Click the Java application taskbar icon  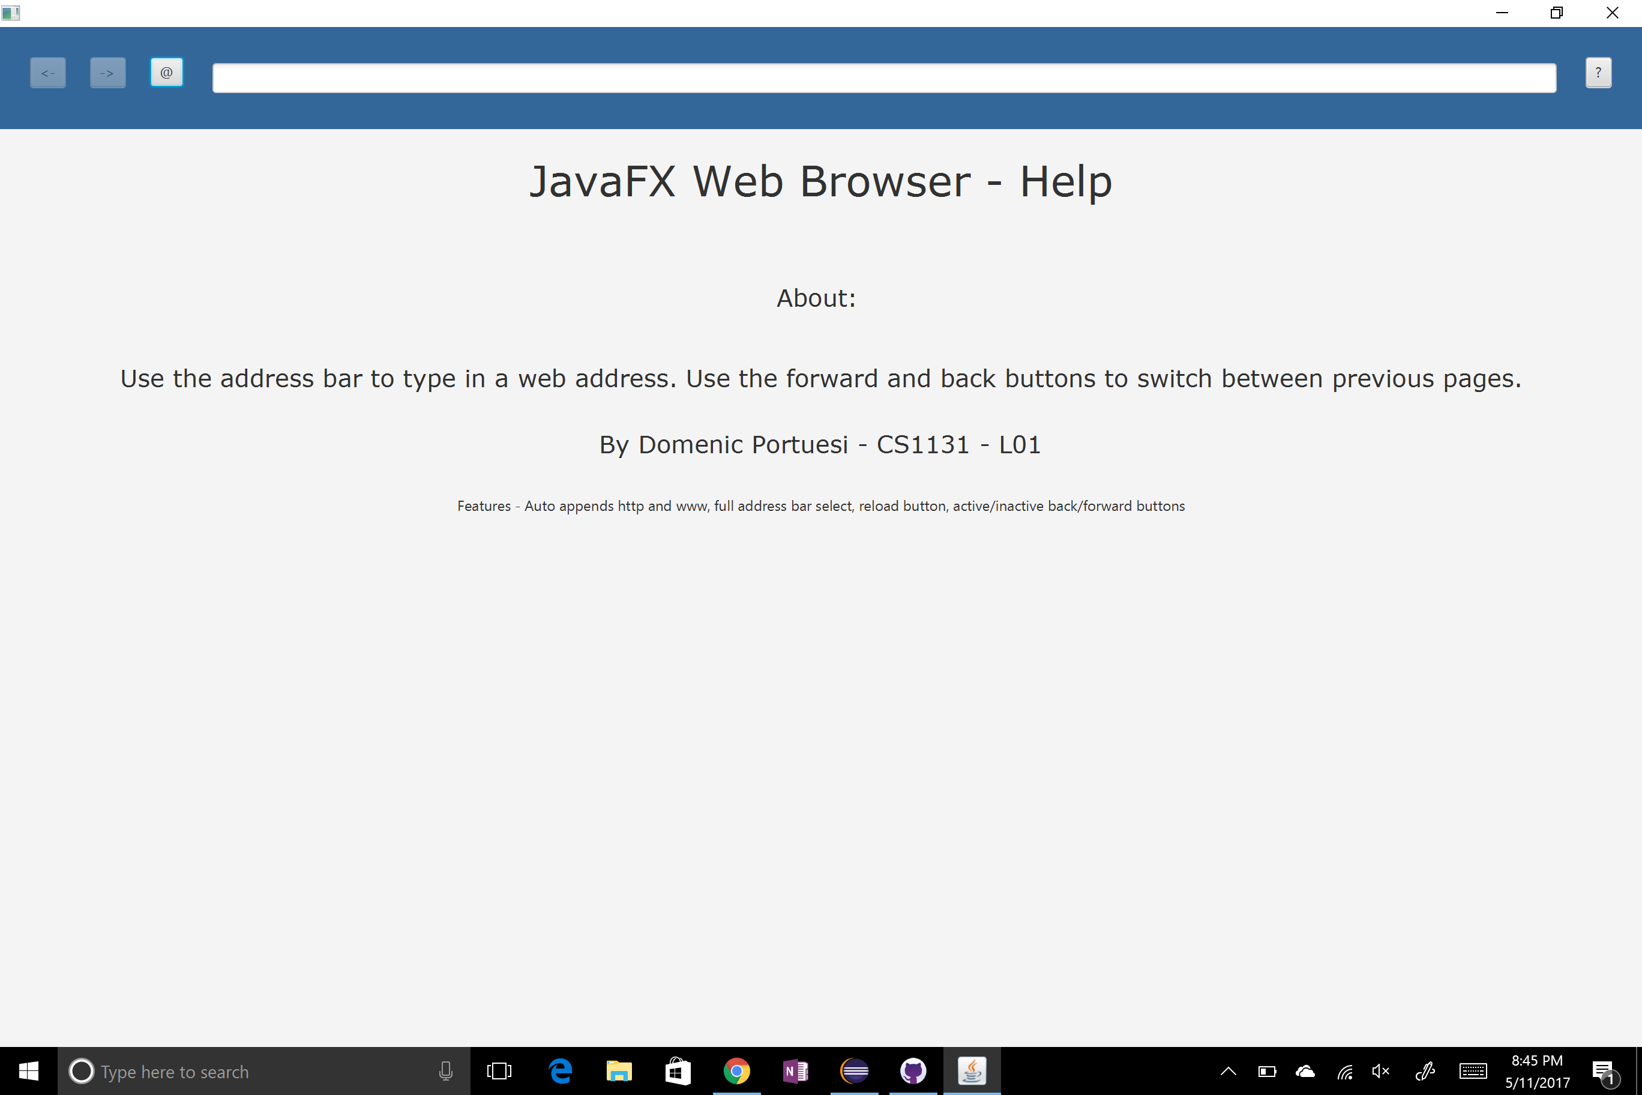coord(972,1070)
